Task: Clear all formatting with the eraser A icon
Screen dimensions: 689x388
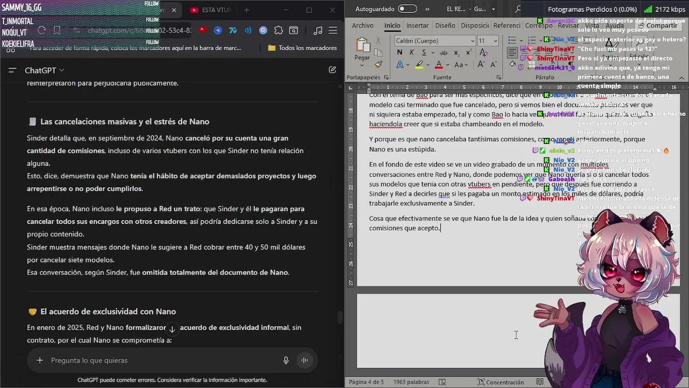Action: click(x=483, y=52)
